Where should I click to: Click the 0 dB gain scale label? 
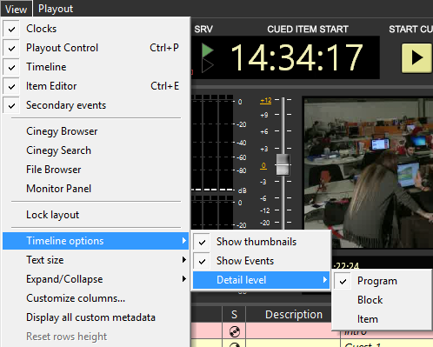[263, 165]
